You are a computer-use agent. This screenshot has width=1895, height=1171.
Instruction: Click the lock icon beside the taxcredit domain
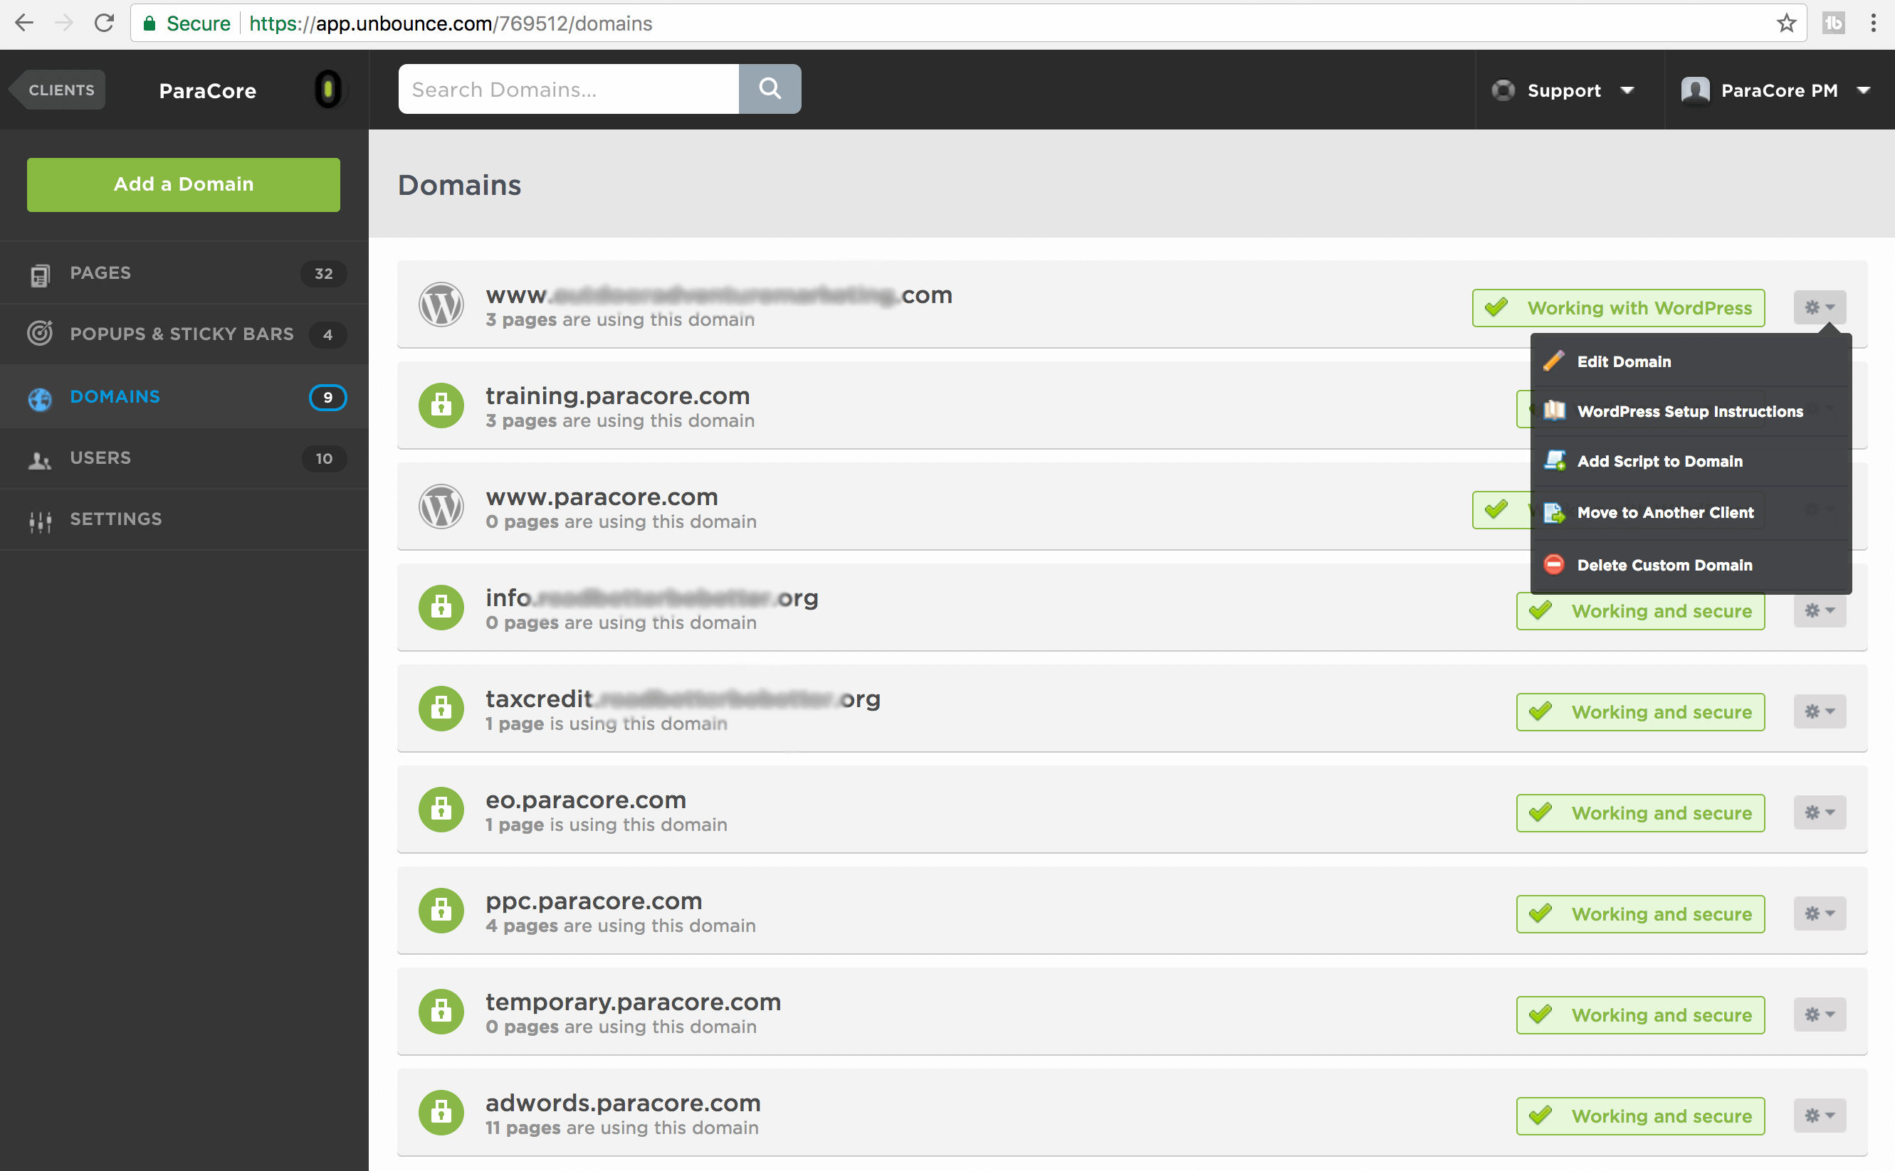(x=441, y=708)
